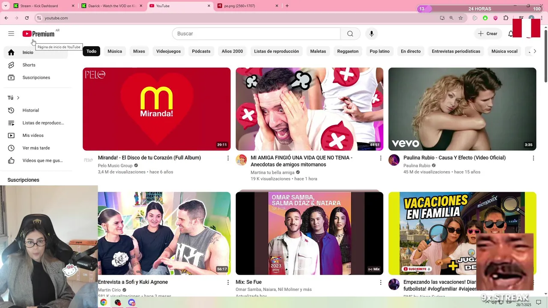The width and height of the screenshot is (548, 308).
Task: Select the Música filter chip
Action: [x=115, y=51]
